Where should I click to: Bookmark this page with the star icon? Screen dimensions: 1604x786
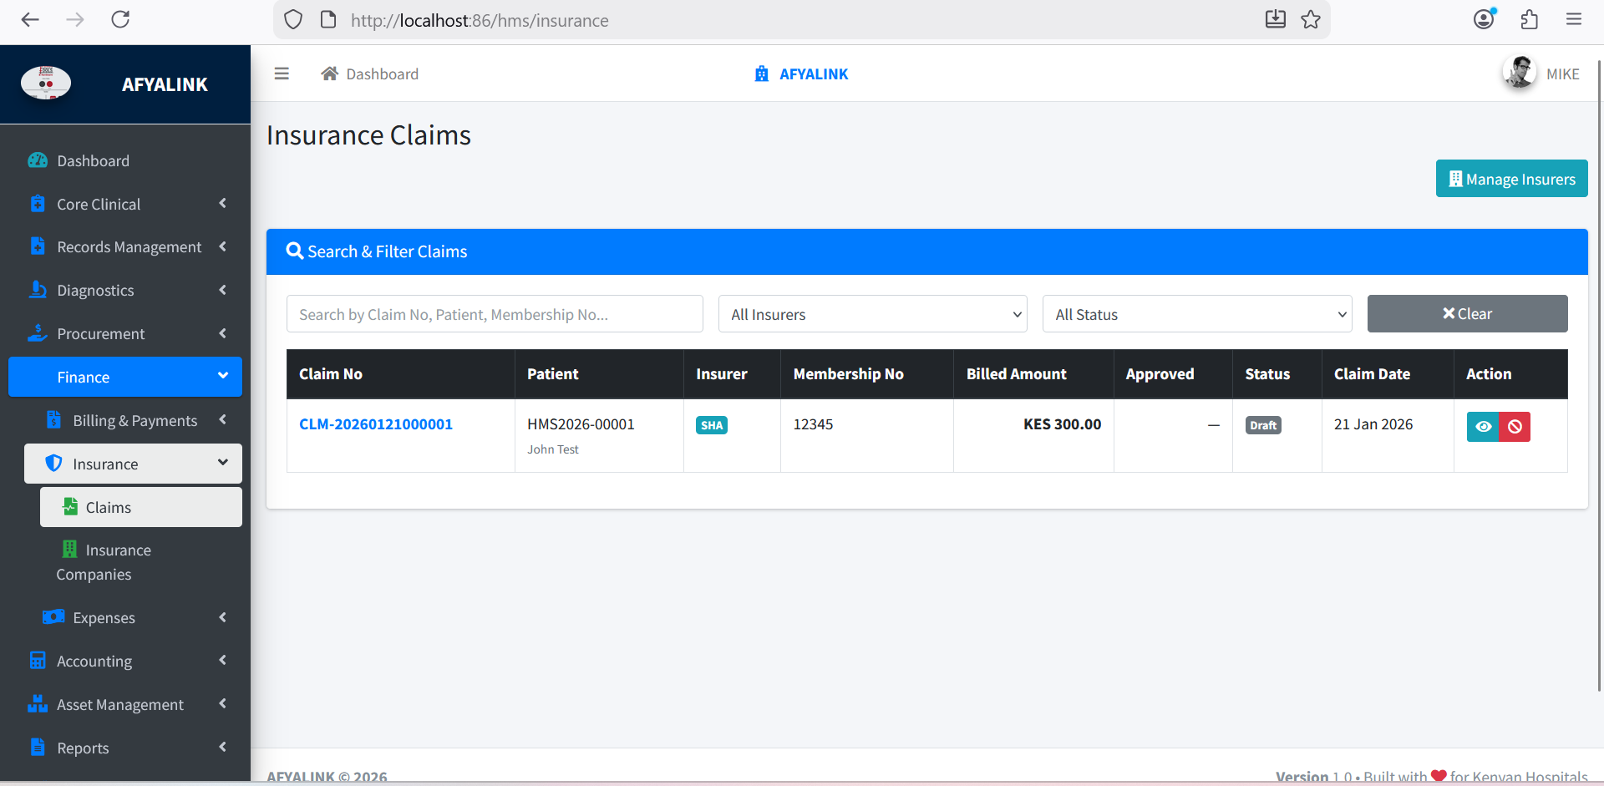[1311, 20]
